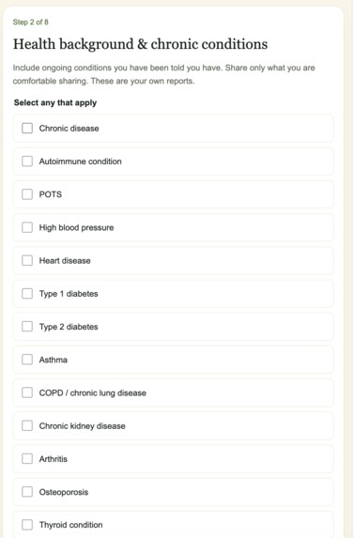Click the Step 2 of 8 indicator
Viewport: 354px width, 538px height.
(31, 22)
